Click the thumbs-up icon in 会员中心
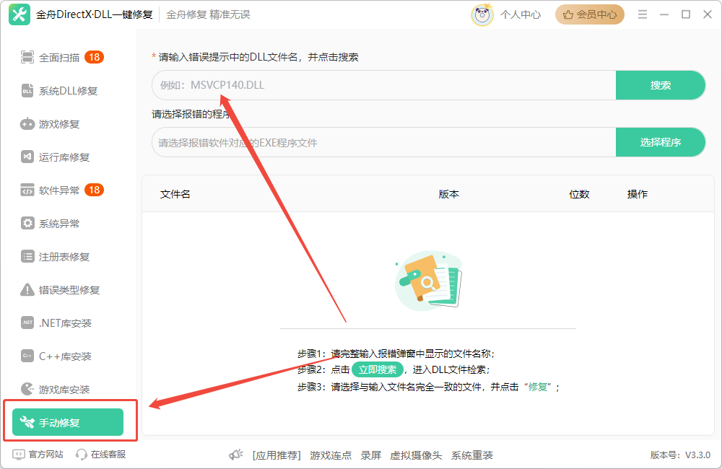Image resolution: width=722 pixels, height=469 pixels. coord(567,14)
